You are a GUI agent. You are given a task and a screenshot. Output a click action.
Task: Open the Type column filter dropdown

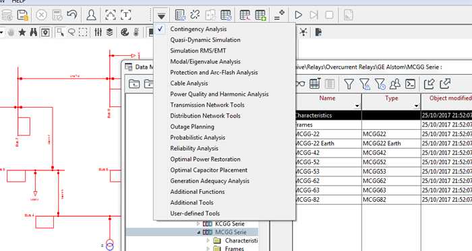point(416,106)
